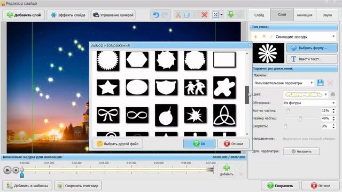Open color settings gear icon

tap(333, 94)
